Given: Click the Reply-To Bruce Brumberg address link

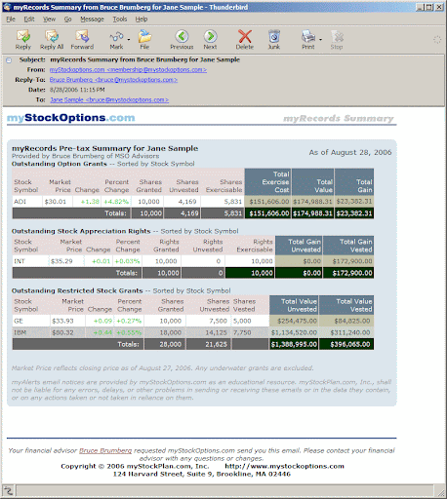Looking at the screenshot, I should click(113, 80).
